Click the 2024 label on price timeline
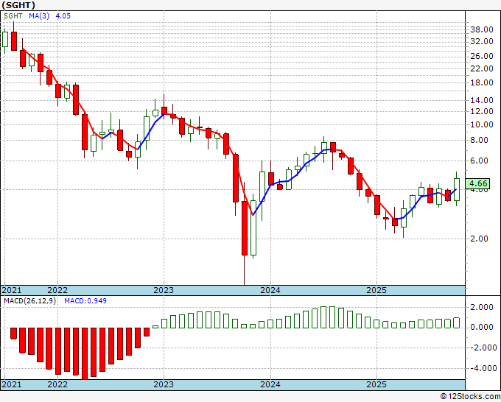501x402 pixels. (x=270, y=290)
